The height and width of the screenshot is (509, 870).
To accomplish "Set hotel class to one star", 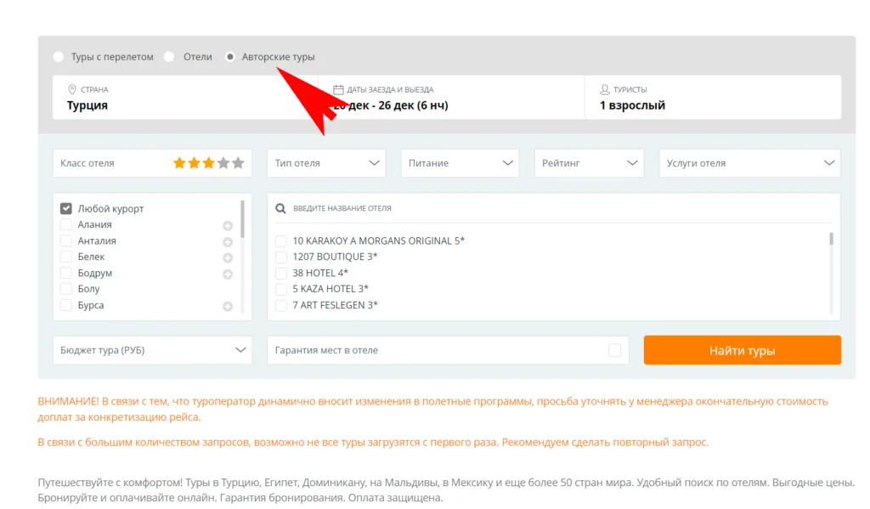I will [179, 163].
